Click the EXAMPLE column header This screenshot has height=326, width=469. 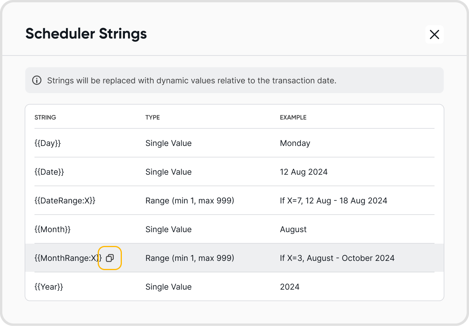coord(293,118)
